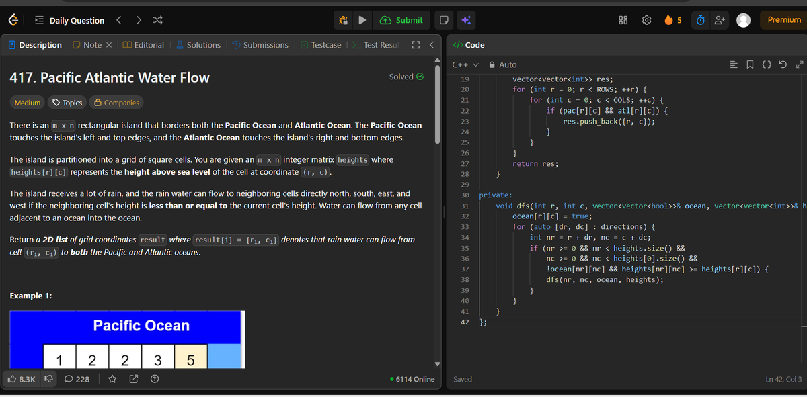Open the AI sparkle assistant icon

[x=466, y=20]
